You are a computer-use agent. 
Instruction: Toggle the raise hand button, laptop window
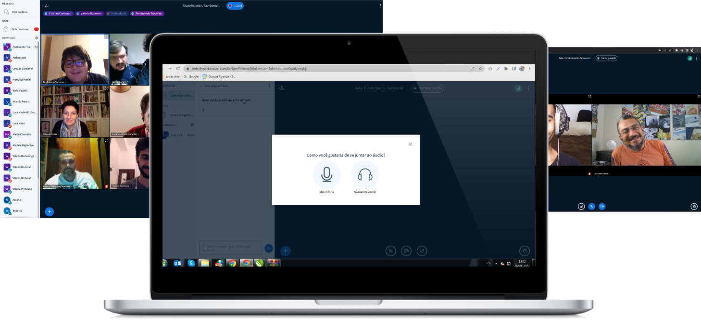point(525,250)
